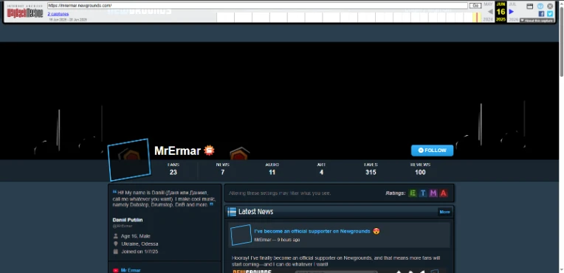The image size is (564, 273).
Task: Toggle the A rating filter
Action: [444, 193]
